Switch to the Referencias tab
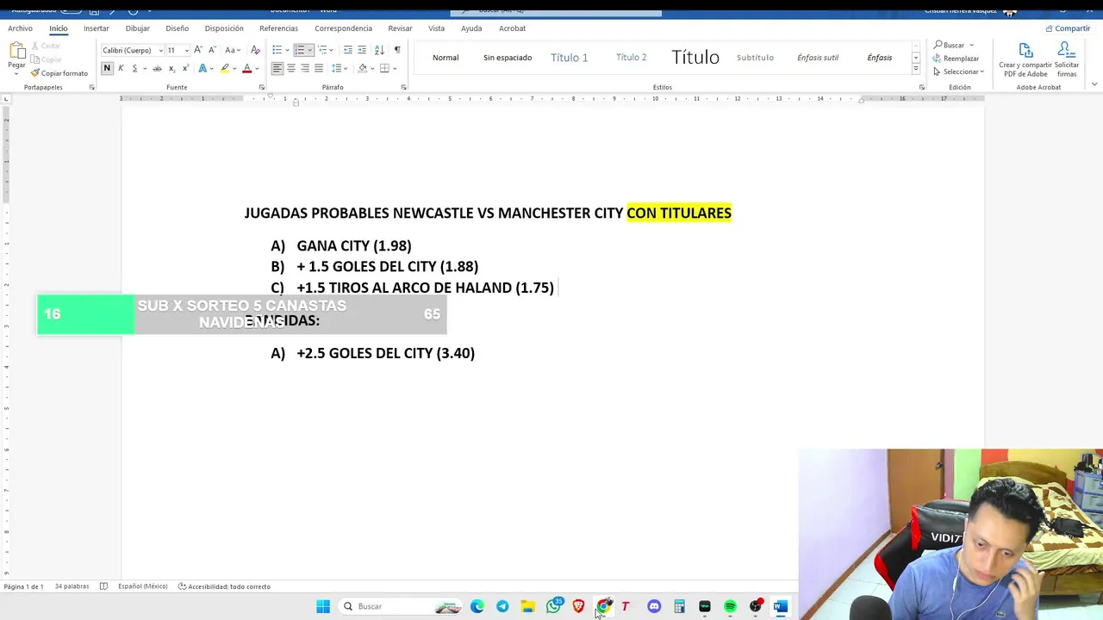The width and height of the screenshot is (1103, 620). pyautogui.click(x=278, y=28)
